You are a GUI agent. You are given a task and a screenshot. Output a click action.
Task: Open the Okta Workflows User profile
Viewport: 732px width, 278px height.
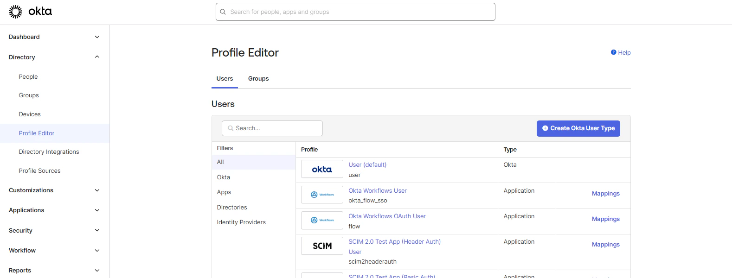click(378, 191)
